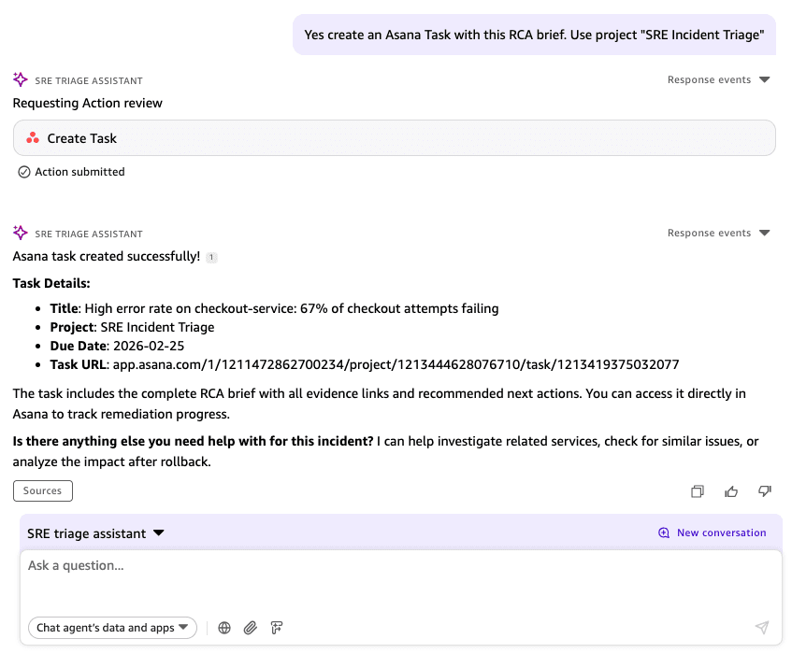Expand Response events above 'Requesting Action review'
This screenshot has width=792, height=653.
pos(718,79)
